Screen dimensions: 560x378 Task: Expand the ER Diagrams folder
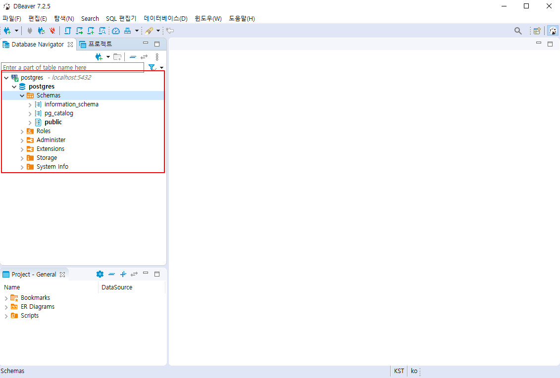(6, 307)
